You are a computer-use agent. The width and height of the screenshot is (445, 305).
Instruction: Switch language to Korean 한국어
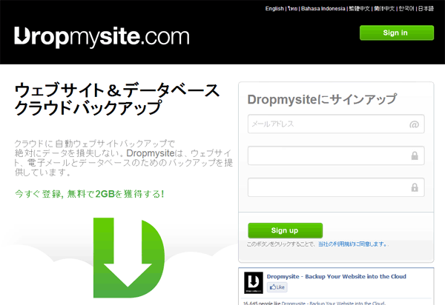click(406, 9)
